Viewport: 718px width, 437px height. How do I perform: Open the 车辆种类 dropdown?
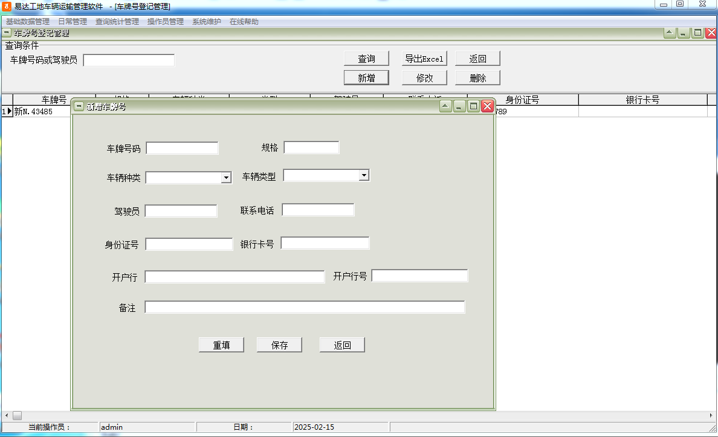pyautogui.click(x=227, y=177)
